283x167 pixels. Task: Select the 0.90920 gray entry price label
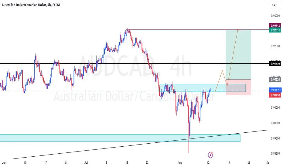(x=275, y=80)
